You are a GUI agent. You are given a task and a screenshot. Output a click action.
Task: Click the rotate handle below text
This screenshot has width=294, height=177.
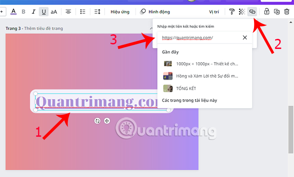click(97, 121)
